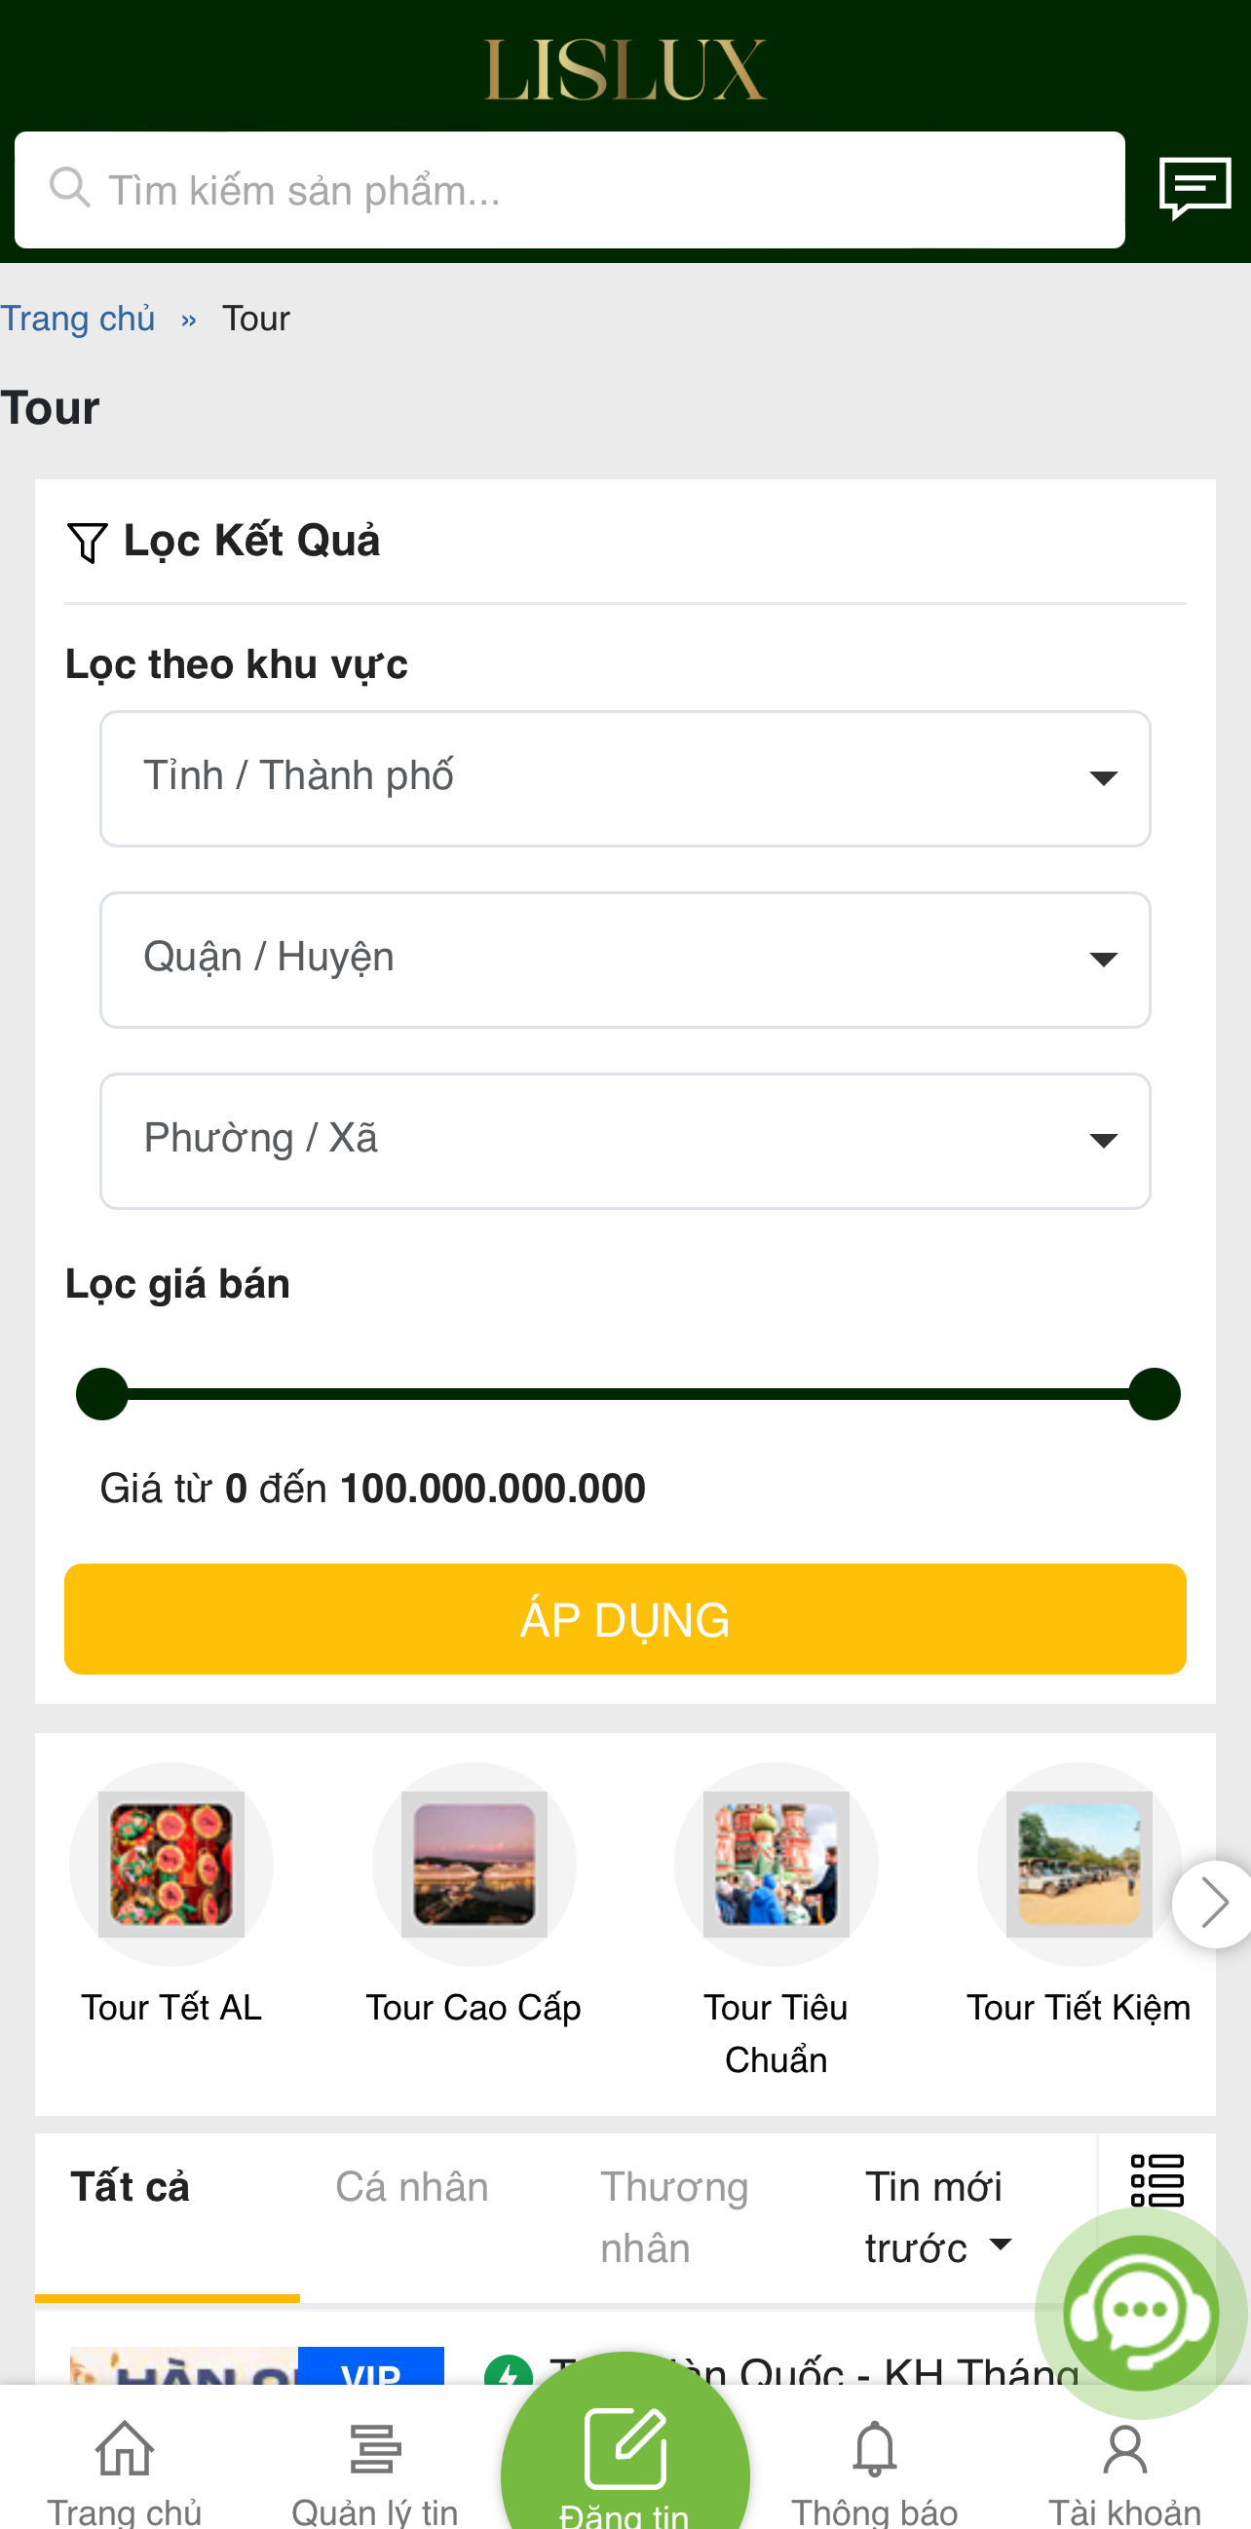Select the Tour Cao Cấp category thumbnail
Image resolution: width=1251 pixels, height=2529 pixels.
click(x=474, y=1864)
